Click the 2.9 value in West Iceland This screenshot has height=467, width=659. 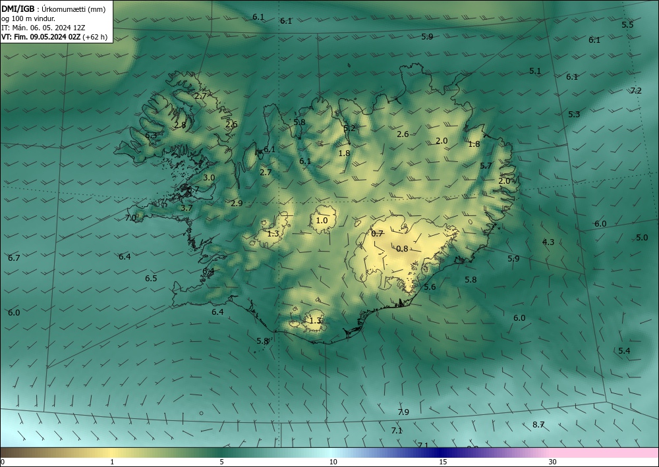pos(237,204)
